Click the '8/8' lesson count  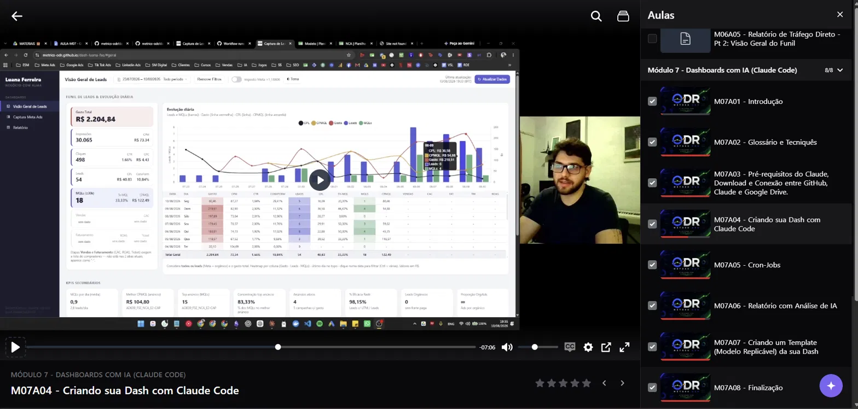829,70
